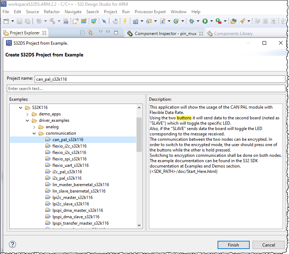Click the help question mark icon
This screenshot has height=254, width=289.
tap(13, 244)
